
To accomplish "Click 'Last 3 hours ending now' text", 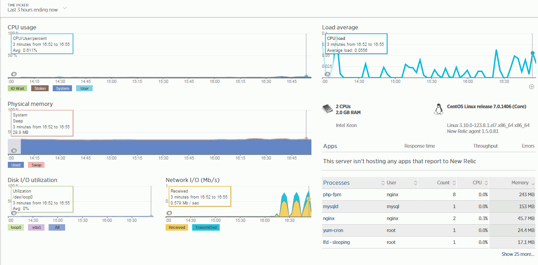I will click(x=33, y=10).
